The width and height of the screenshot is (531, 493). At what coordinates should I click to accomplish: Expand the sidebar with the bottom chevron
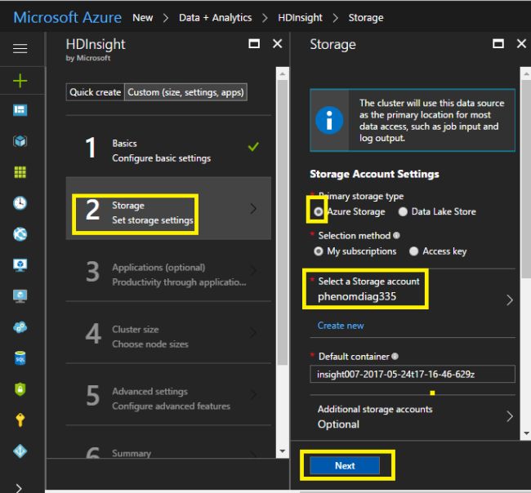(19, 487)
